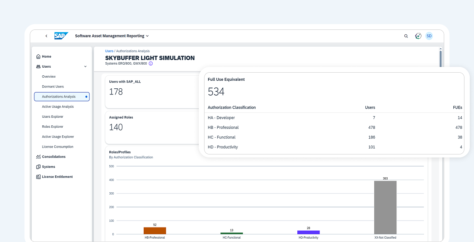The image size is (474, 242).
Task: Click the Users column header in table
Action: pyautogui.click(x=370, y=107)
